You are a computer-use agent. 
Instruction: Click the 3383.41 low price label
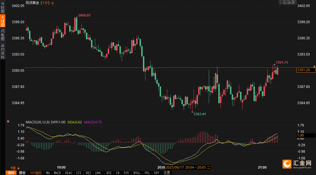(200, 114)
